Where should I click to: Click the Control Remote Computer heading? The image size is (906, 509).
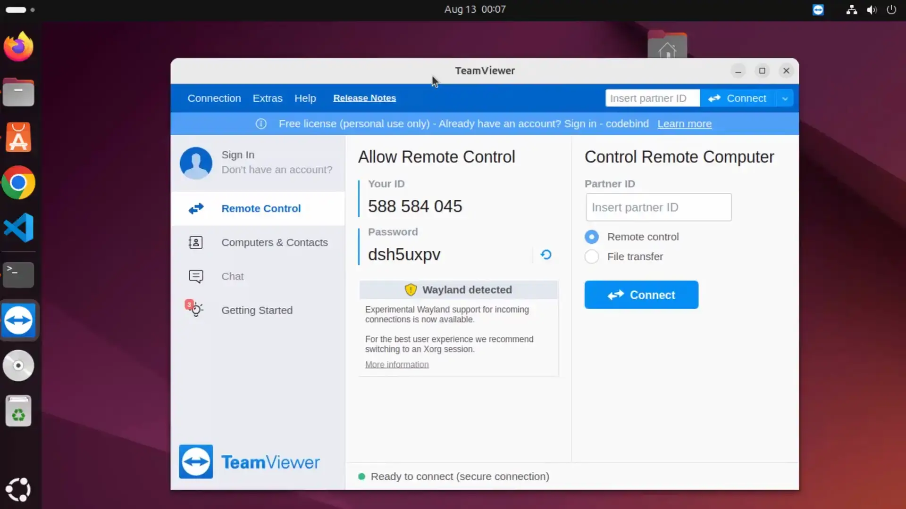click(x=679, y=157)
